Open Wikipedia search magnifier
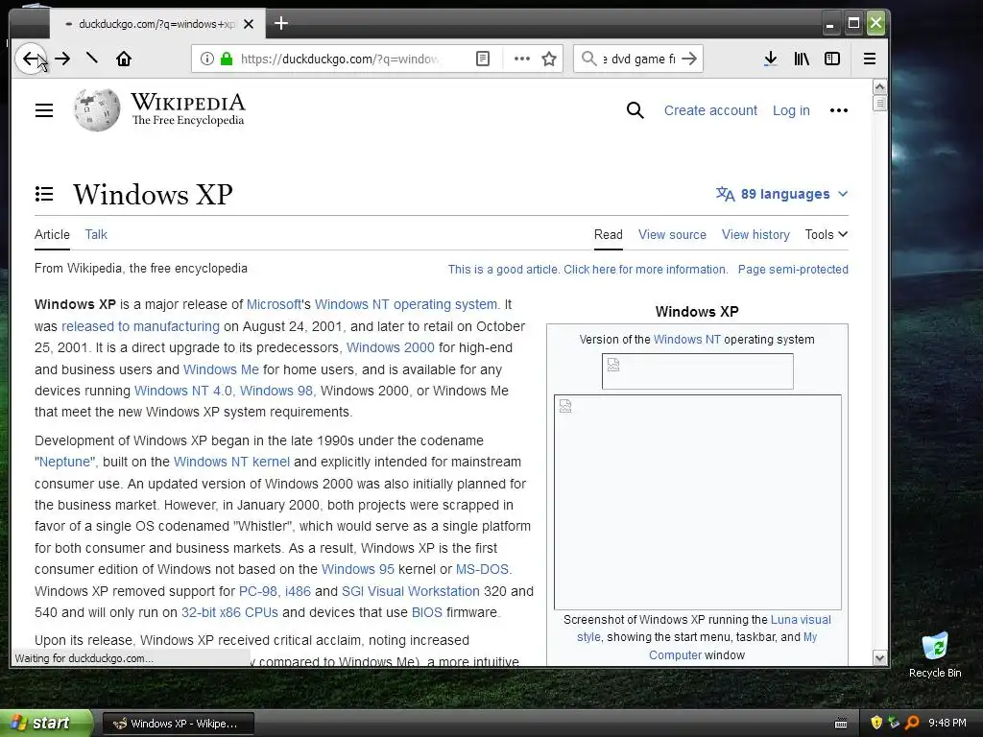The width and height of the screenshot is (983, 737). (635, 111)
